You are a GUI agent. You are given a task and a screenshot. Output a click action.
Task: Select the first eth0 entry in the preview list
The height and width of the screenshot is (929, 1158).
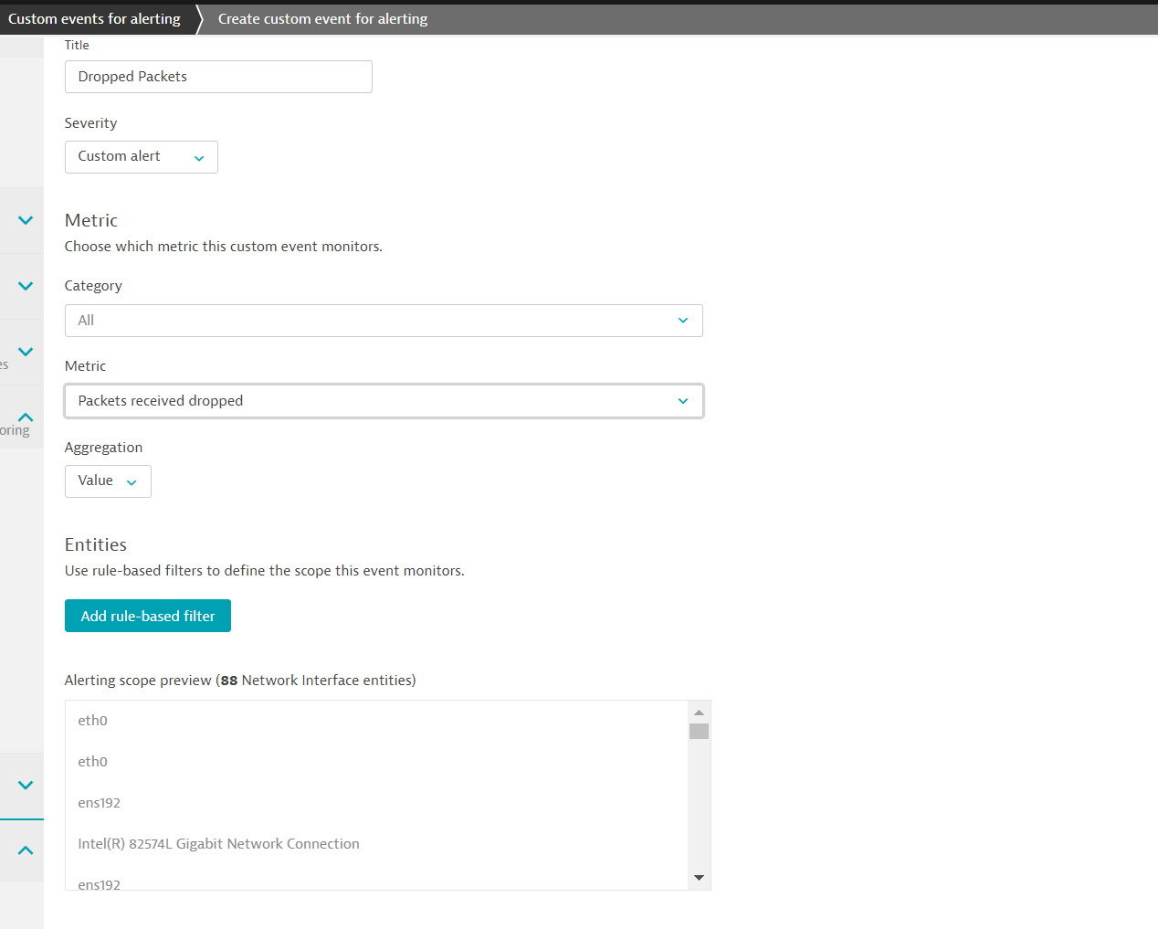click(93, 721)
